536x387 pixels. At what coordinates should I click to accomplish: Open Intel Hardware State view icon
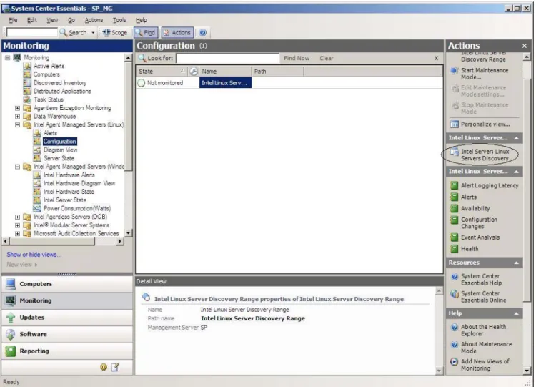pyautogui.click(x=37, y=192)
